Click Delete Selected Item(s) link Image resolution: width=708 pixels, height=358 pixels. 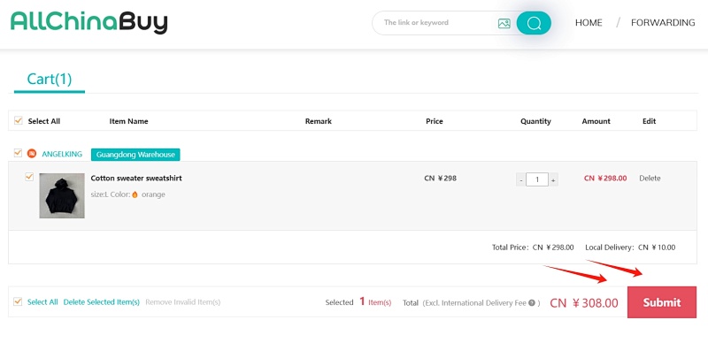[102, 302]
